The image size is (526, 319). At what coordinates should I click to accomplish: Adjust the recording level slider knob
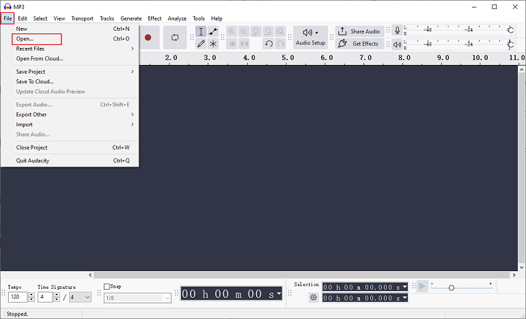[x=510, y=30]
